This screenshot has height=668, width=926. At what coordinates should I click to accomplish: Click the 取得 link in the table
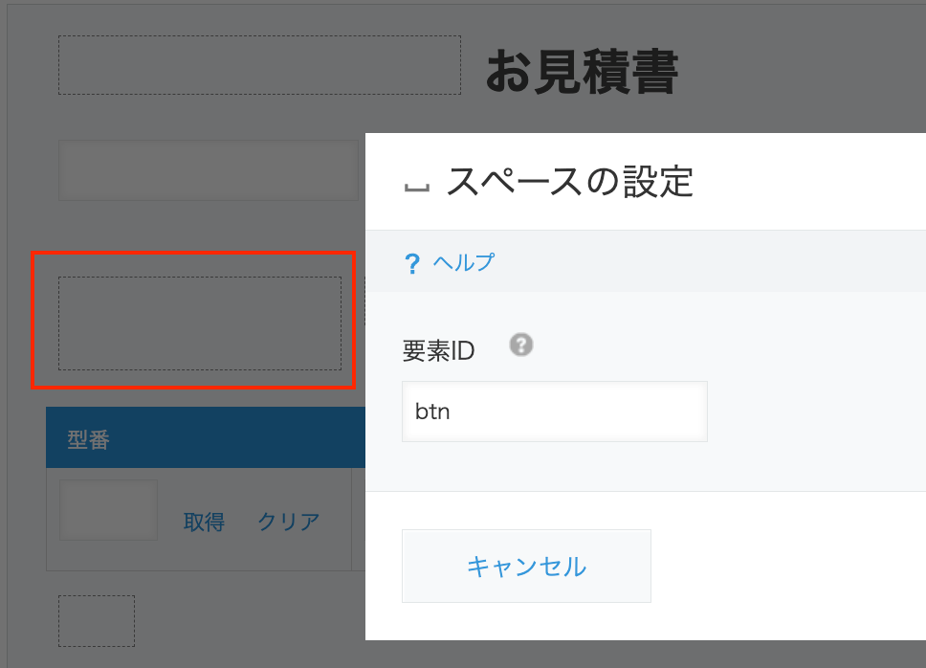click(204, 522)
